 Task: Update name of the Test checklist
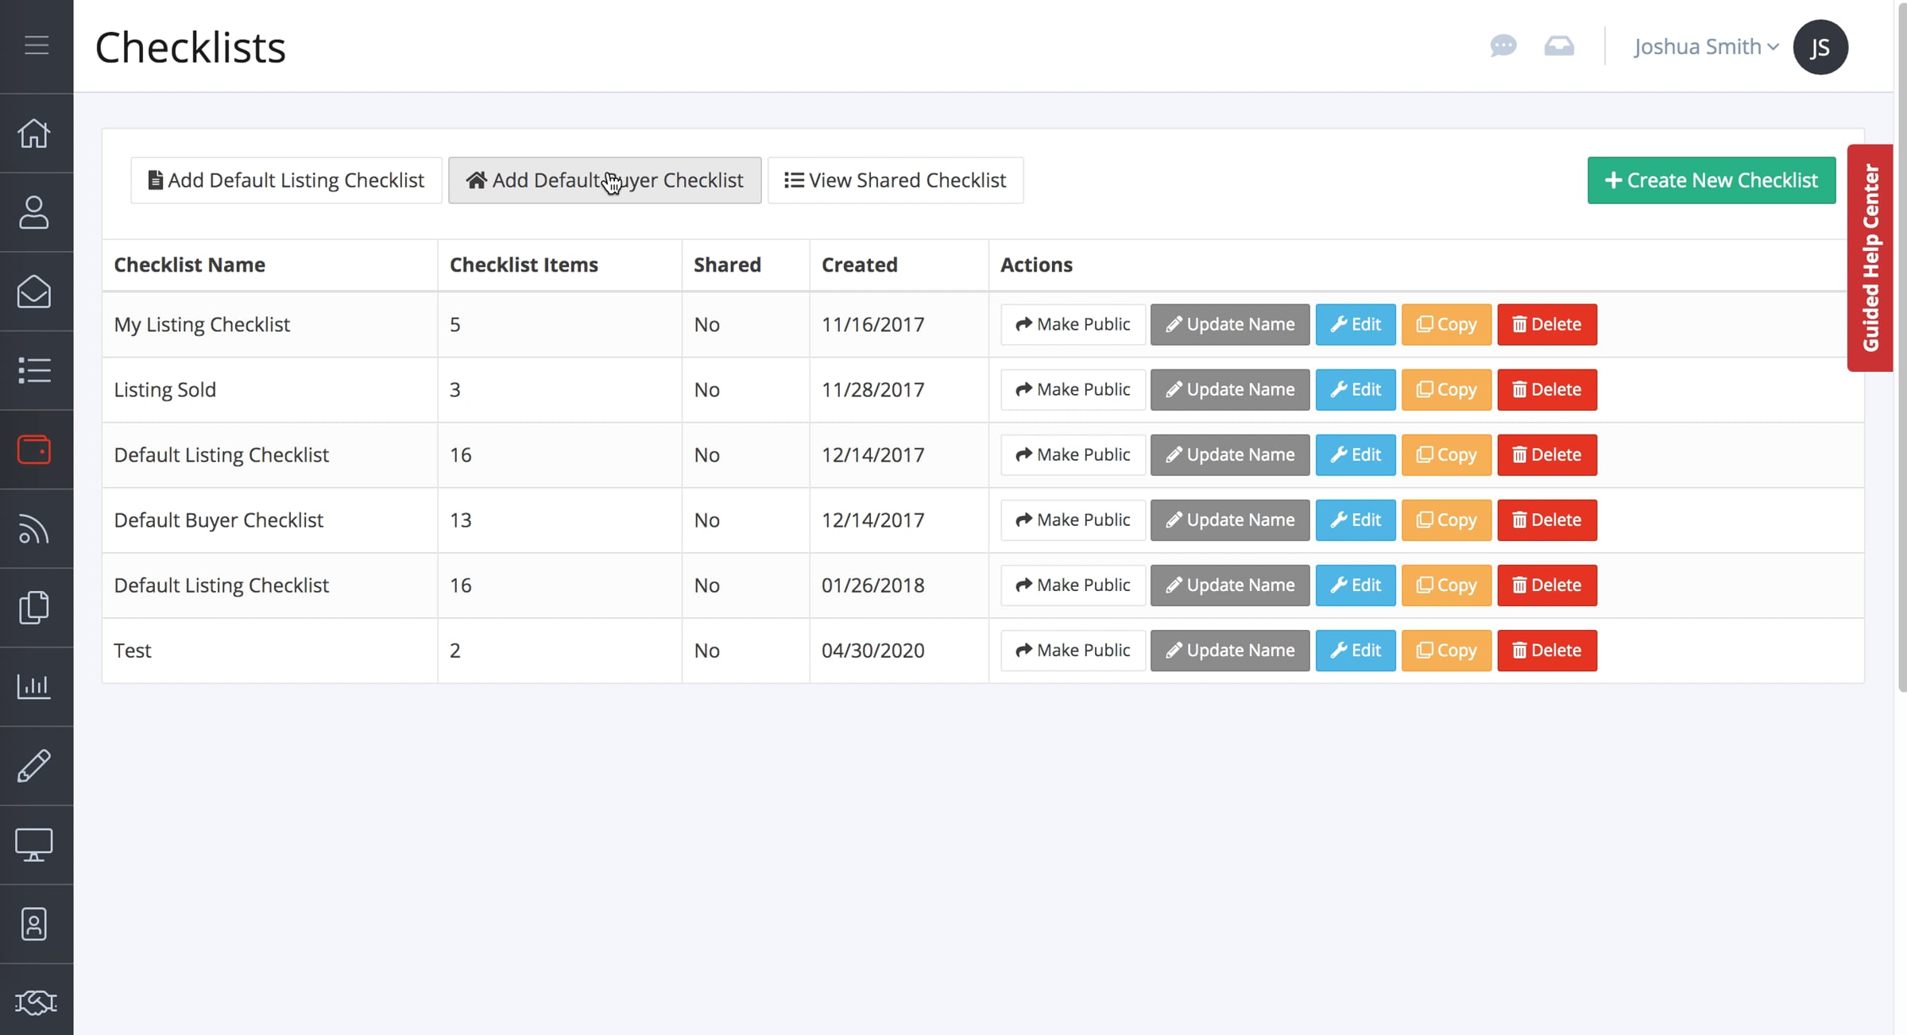1230,650
